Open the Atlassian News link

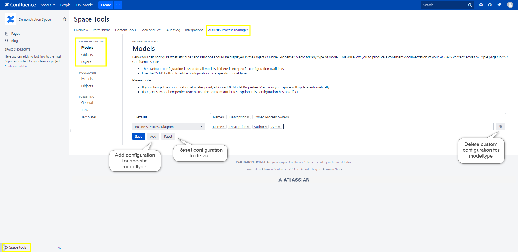pos(332,169)
